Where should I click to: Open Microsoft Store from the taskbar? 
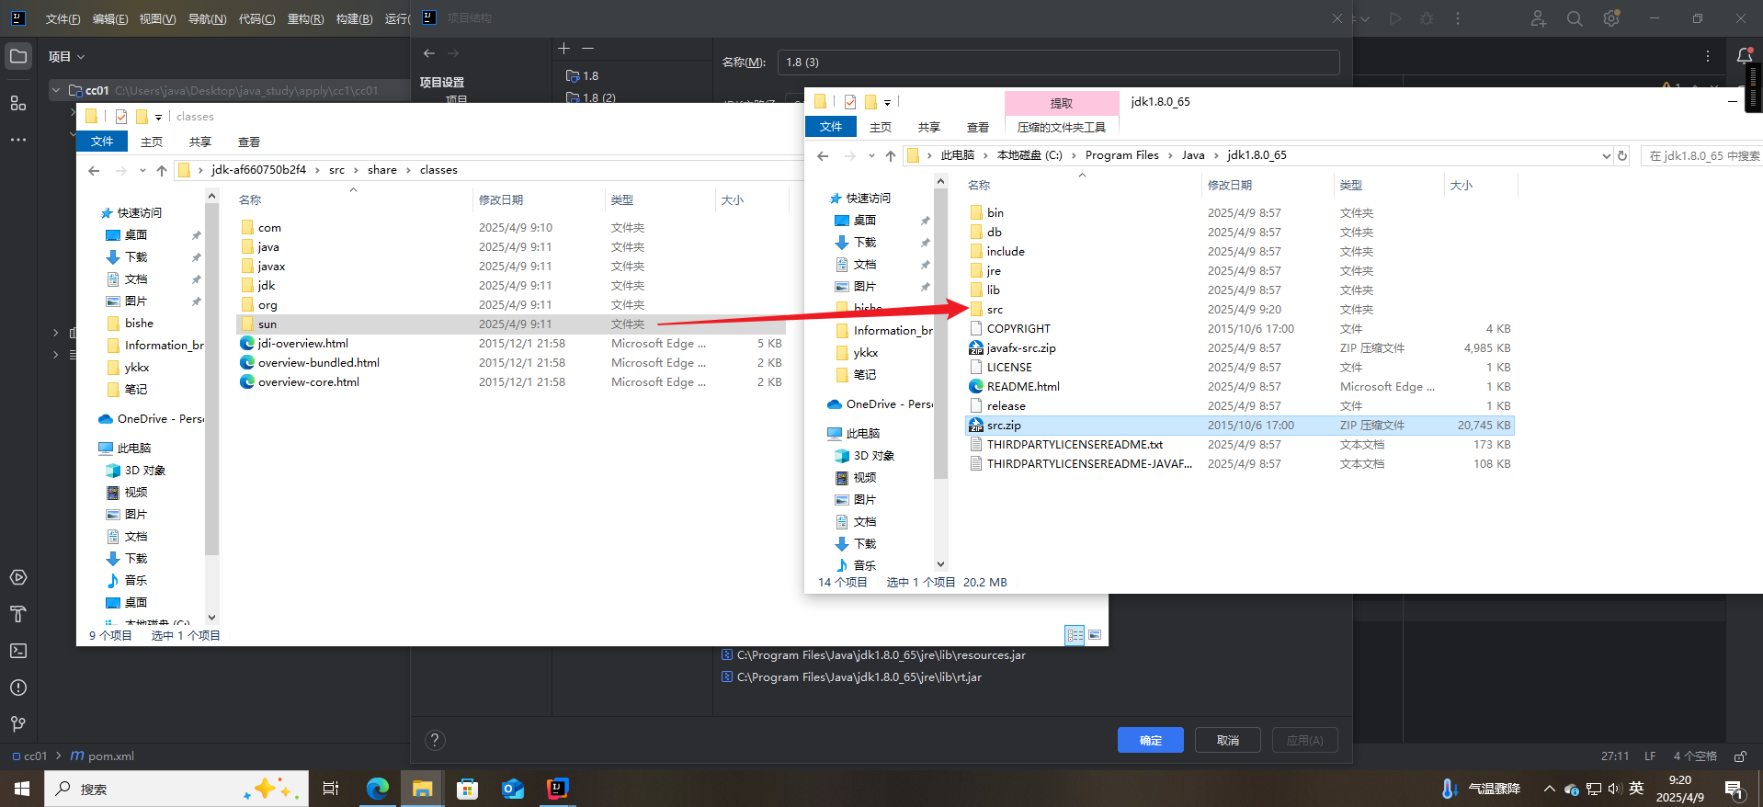468,789
